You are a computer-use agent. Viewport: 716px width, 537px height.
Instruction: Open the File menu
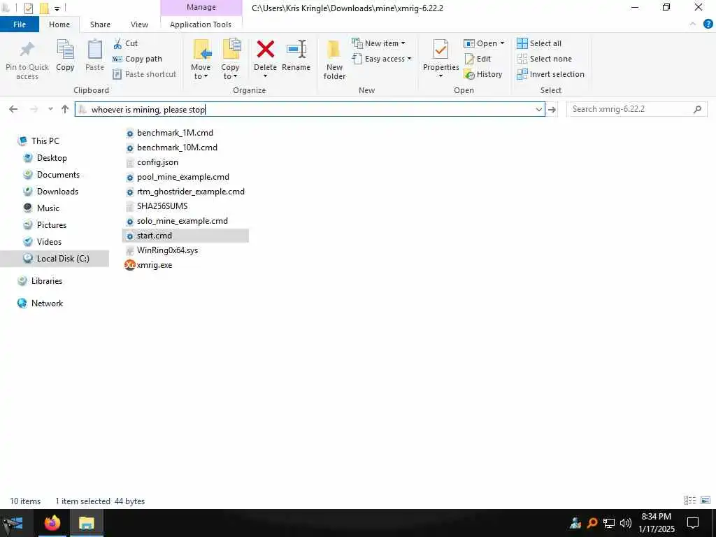[x=20, y=24]
